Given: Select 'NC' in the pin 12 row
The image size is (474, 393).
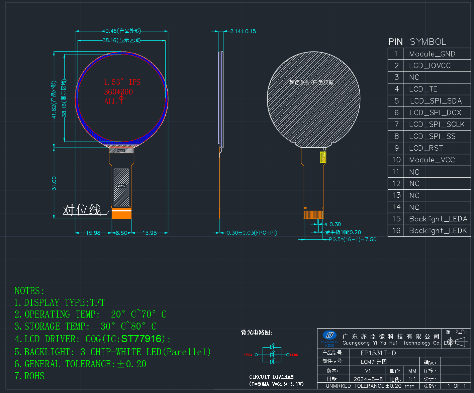Looking at the screenshot, I should pyautogui.click(x=414, y=184).
